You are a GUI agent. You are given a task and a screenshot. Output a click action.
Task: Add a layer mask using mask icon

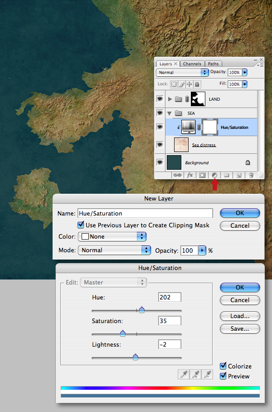coord(202,175)
